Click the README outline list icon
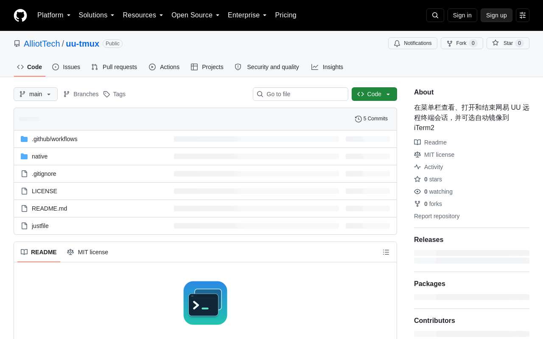The image size is (543, 339). pos(386,252)
